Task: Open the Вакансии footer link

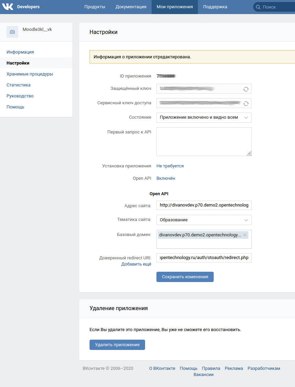Action: [x=203, y=375]
